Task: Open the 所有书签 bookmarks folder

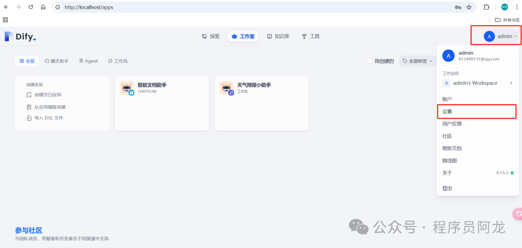Action: click(x=507, y=20)
